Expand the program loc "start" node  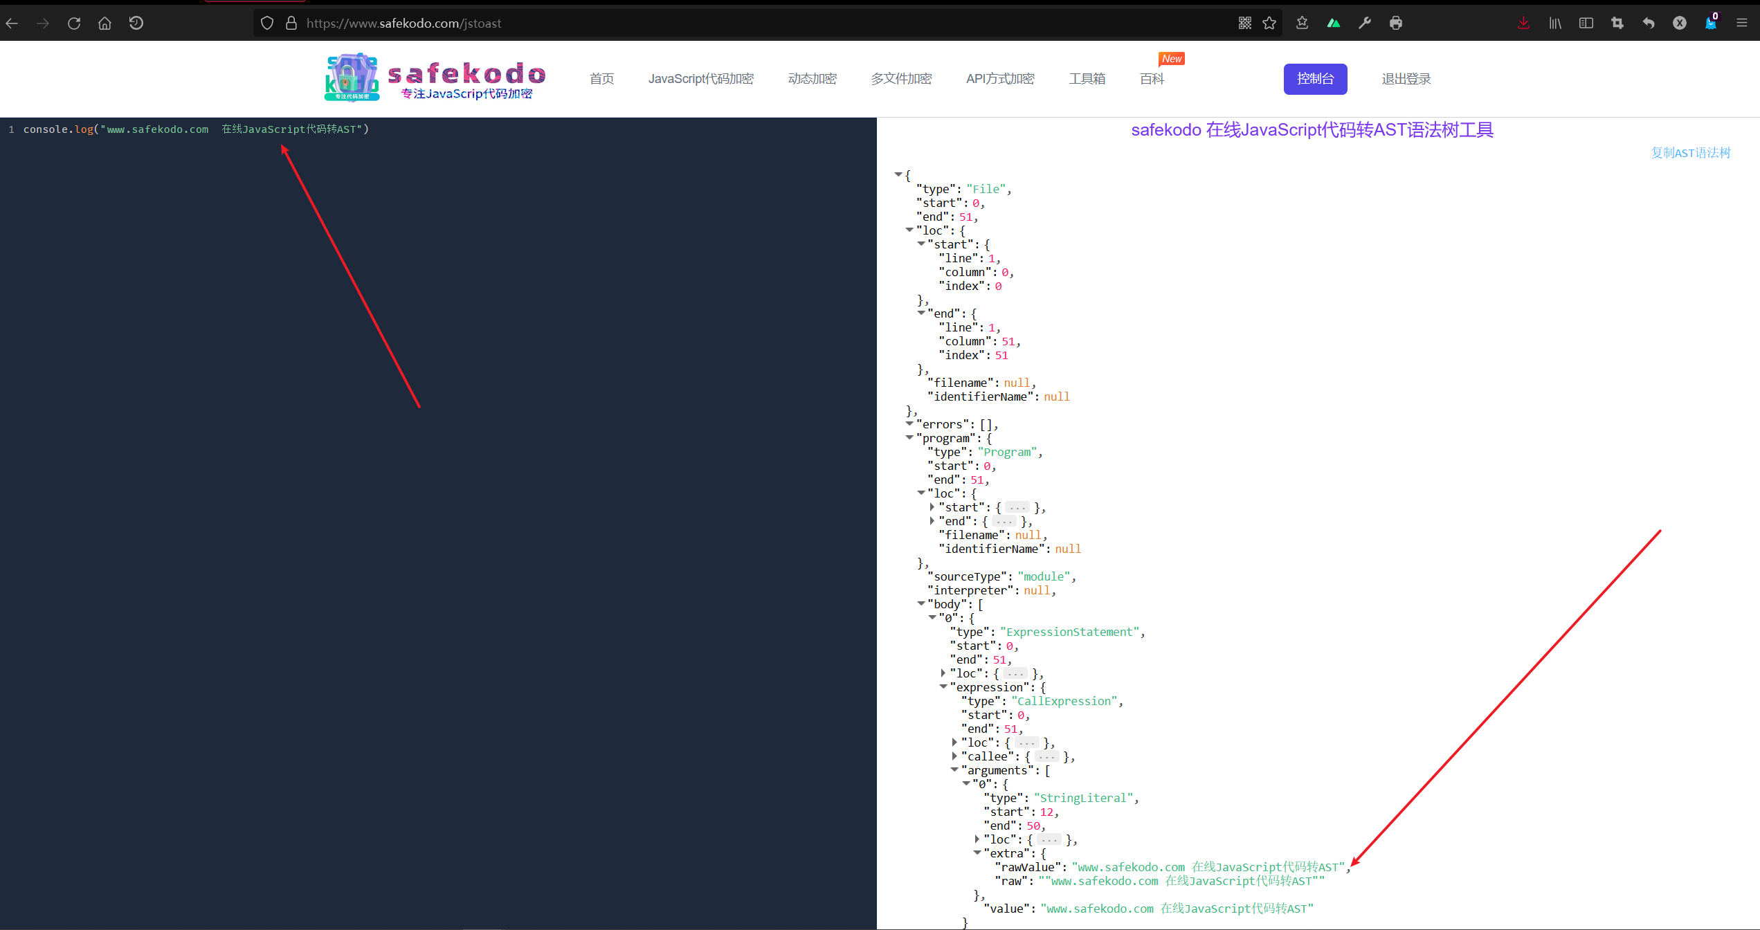pyautogui.click(x=932, y=507)
